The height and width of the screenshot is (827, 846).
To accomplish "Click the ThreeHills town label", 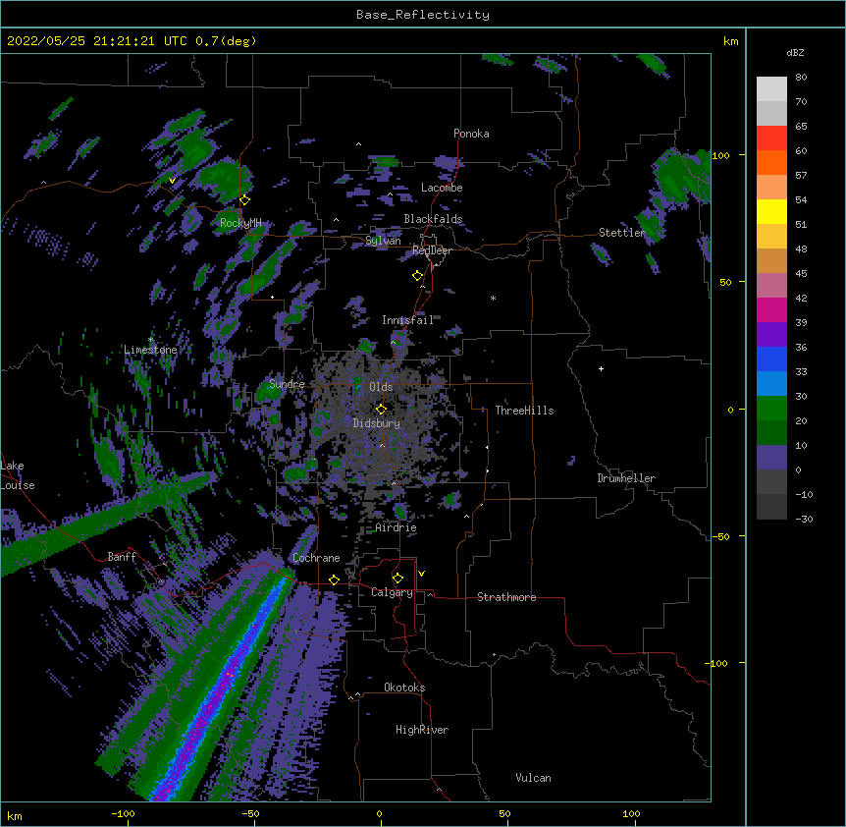I will click(x=524, y=411).
